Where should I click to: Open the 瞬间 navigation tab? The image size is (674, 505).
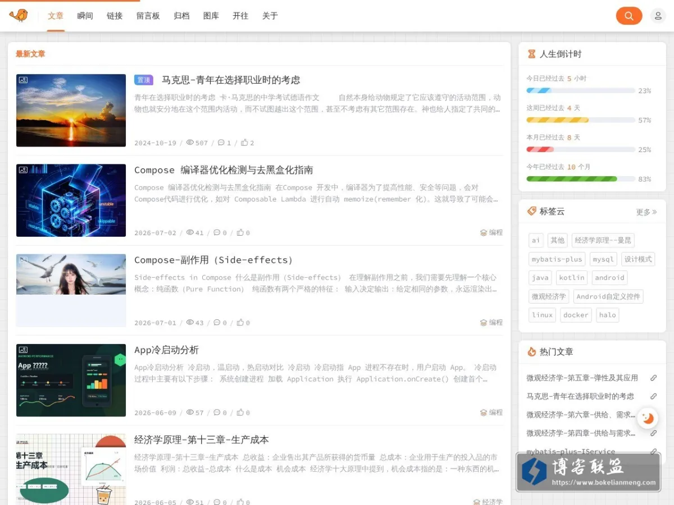tap(85, 16)
